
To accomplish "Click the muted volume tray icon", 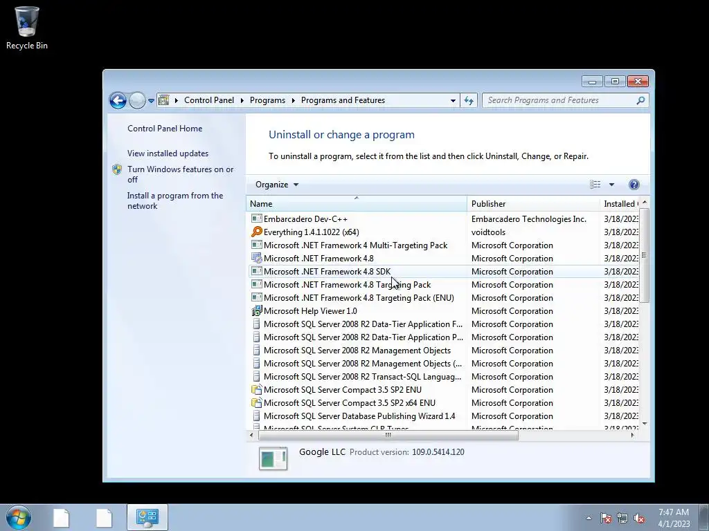I will [639, 518].
